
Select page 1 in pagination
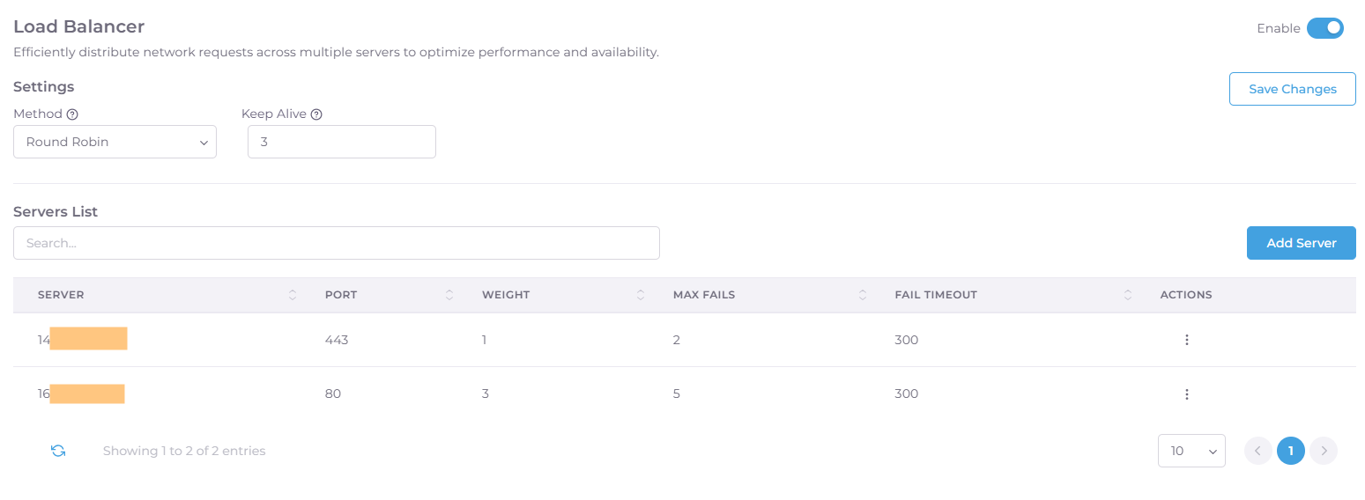pos(1290,451)
